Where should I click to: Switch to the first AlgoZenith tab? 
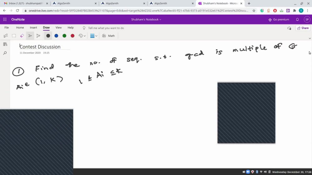[75, 3]
